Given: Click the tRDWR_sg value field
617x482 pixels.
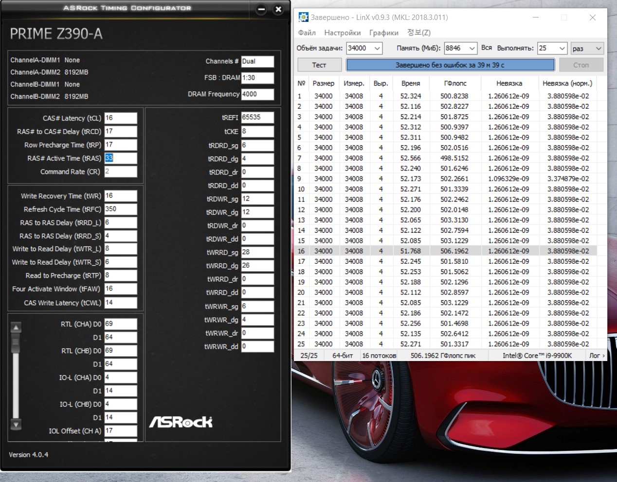Looking at the screenshot, I should pos(257,199).
